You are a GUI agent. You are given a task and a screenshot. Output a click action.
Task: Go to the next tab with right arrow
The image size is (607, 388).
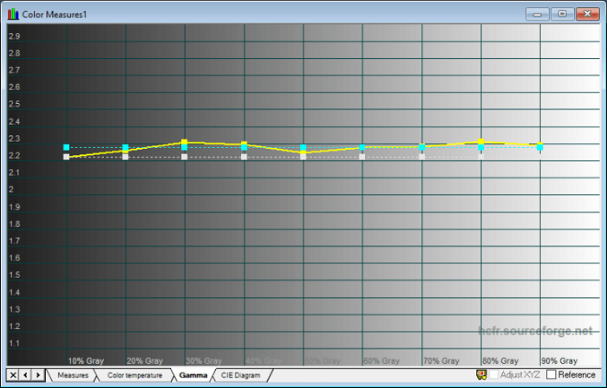coord(39,375)
